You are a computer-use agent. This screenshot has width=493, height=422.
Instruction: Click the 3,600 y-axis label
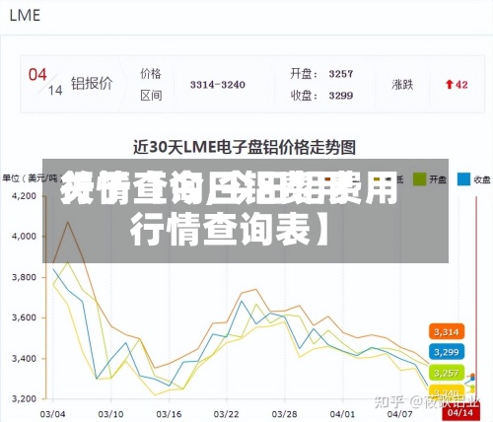(x=24, y=317)
